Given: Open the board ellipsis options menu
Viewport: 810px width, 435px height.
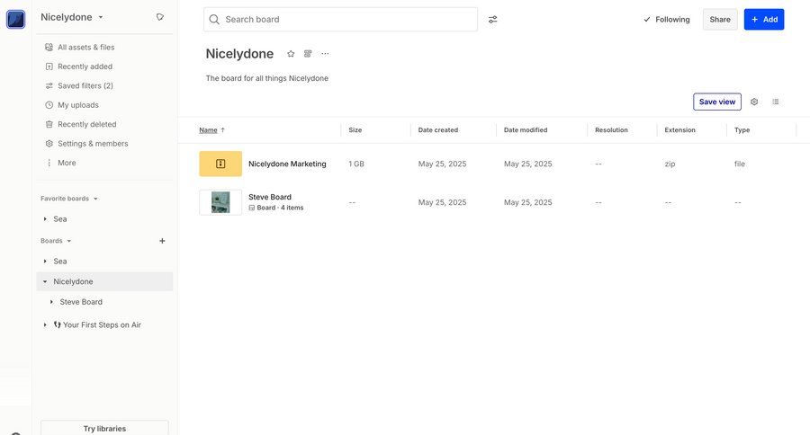Looking at the screenshot, I should click(x=325, y=54).
